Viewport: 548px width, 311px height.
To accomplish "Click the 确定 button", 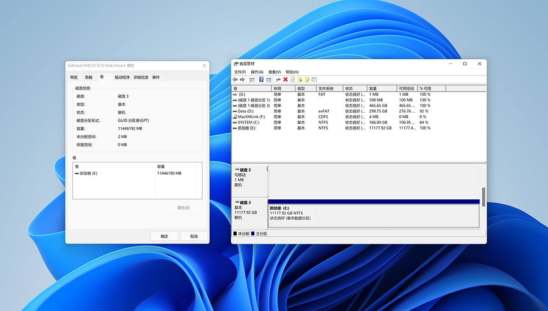I will coord(164,236).
